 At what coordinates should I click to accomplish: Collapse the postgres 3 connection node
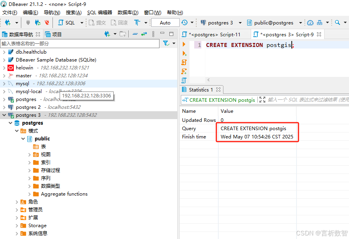pyautogui.click(x=4, y=115)
